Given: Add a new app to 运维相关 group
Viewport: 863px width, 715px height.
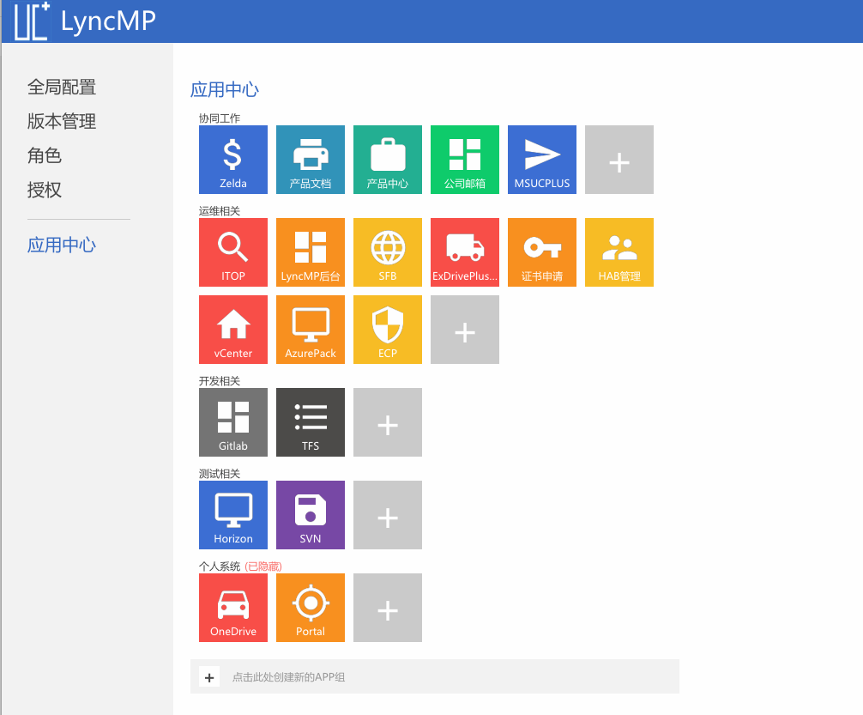Looking at the screenshot, I should pyautogui.click(x=464, y=330).
